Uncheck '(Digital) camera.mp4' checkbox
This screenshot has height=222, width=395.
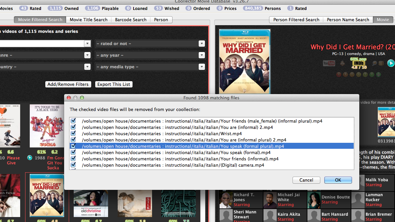[73, 165]
